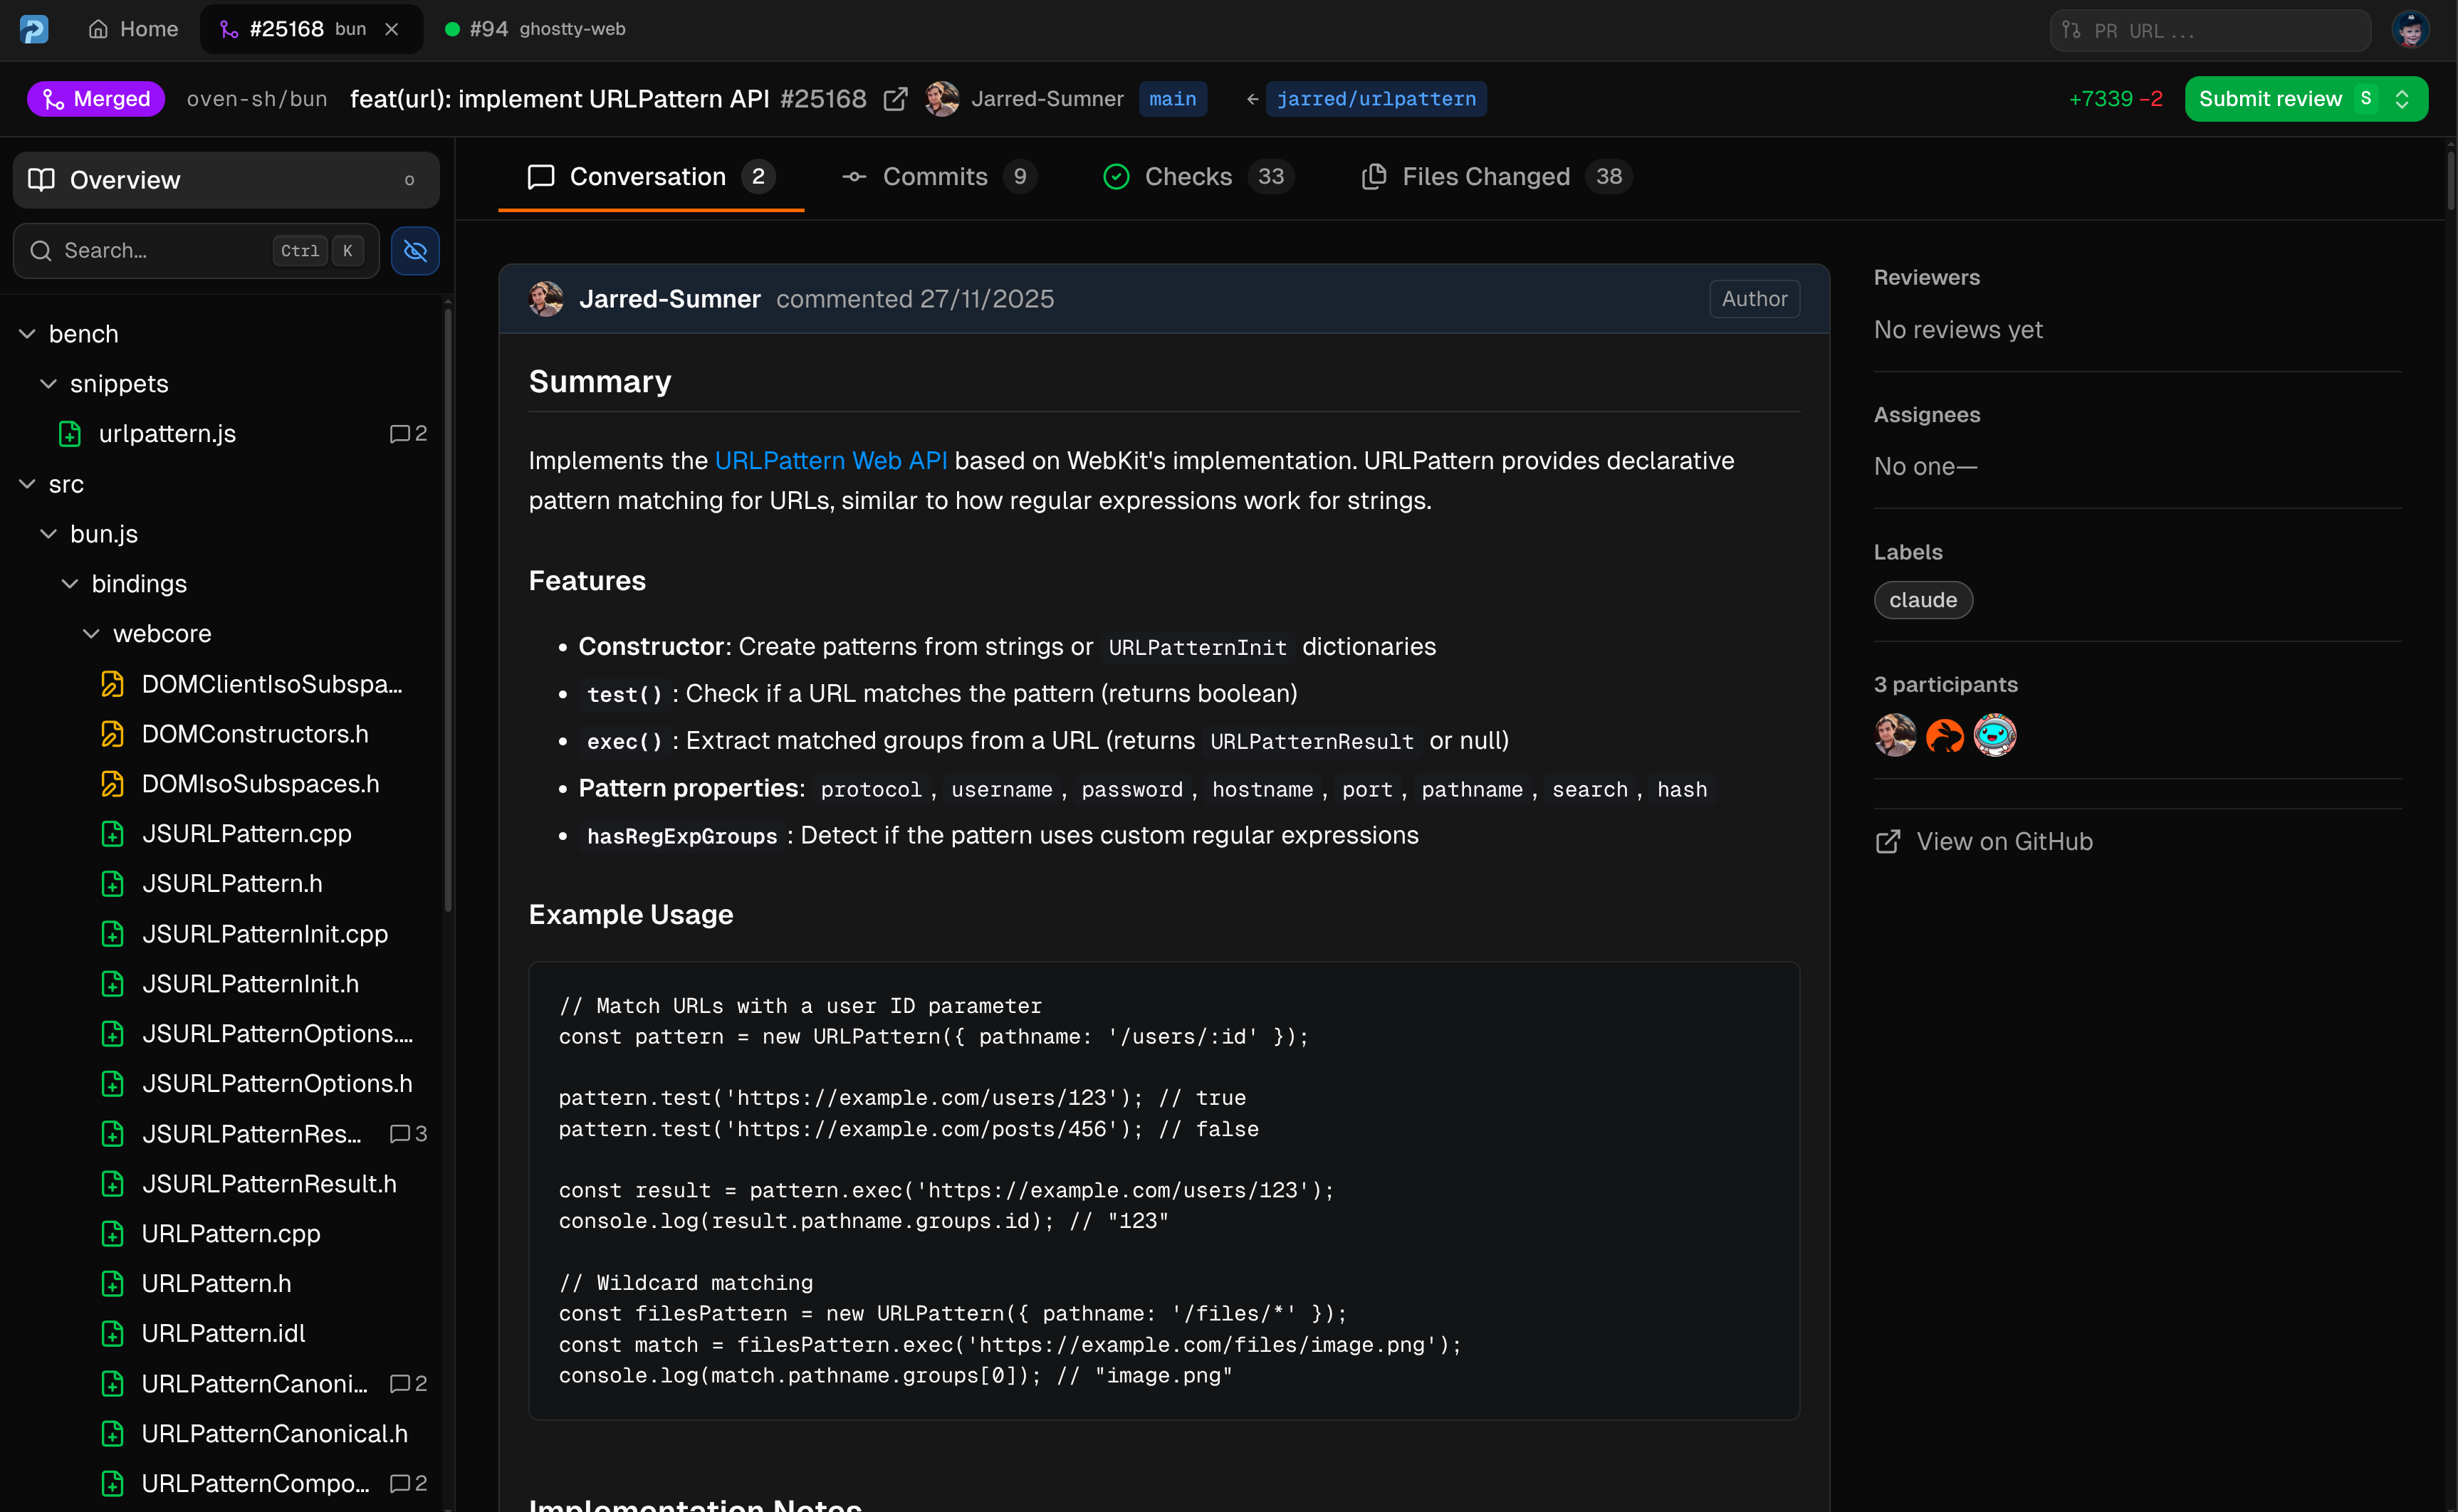The width and height of the screenshot is (2458, 1512).
Task: Open the user profile avatar at top right
Action: 2410,29
